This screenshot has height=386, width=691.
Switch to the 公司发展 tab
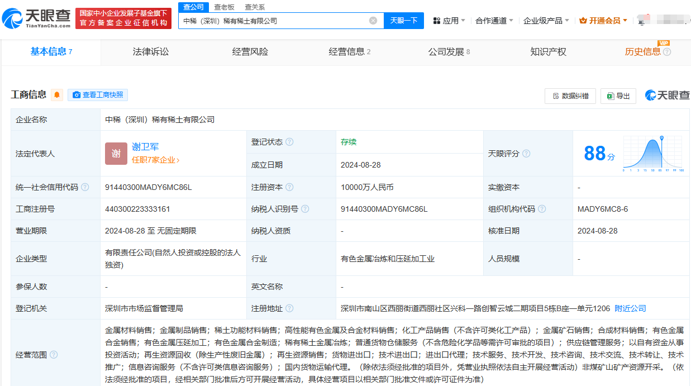click(x=449, y=52)
